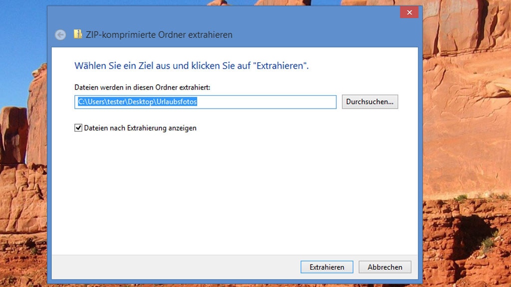Close the extraction wizard with the red X

(x=409, y=12)
